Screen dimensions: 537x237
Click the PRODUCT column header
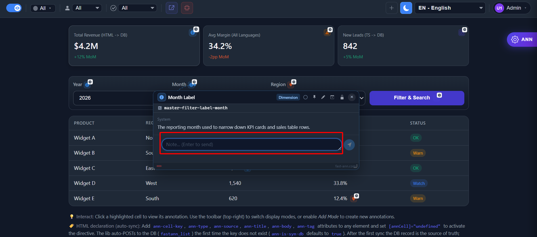coord(84,123)
